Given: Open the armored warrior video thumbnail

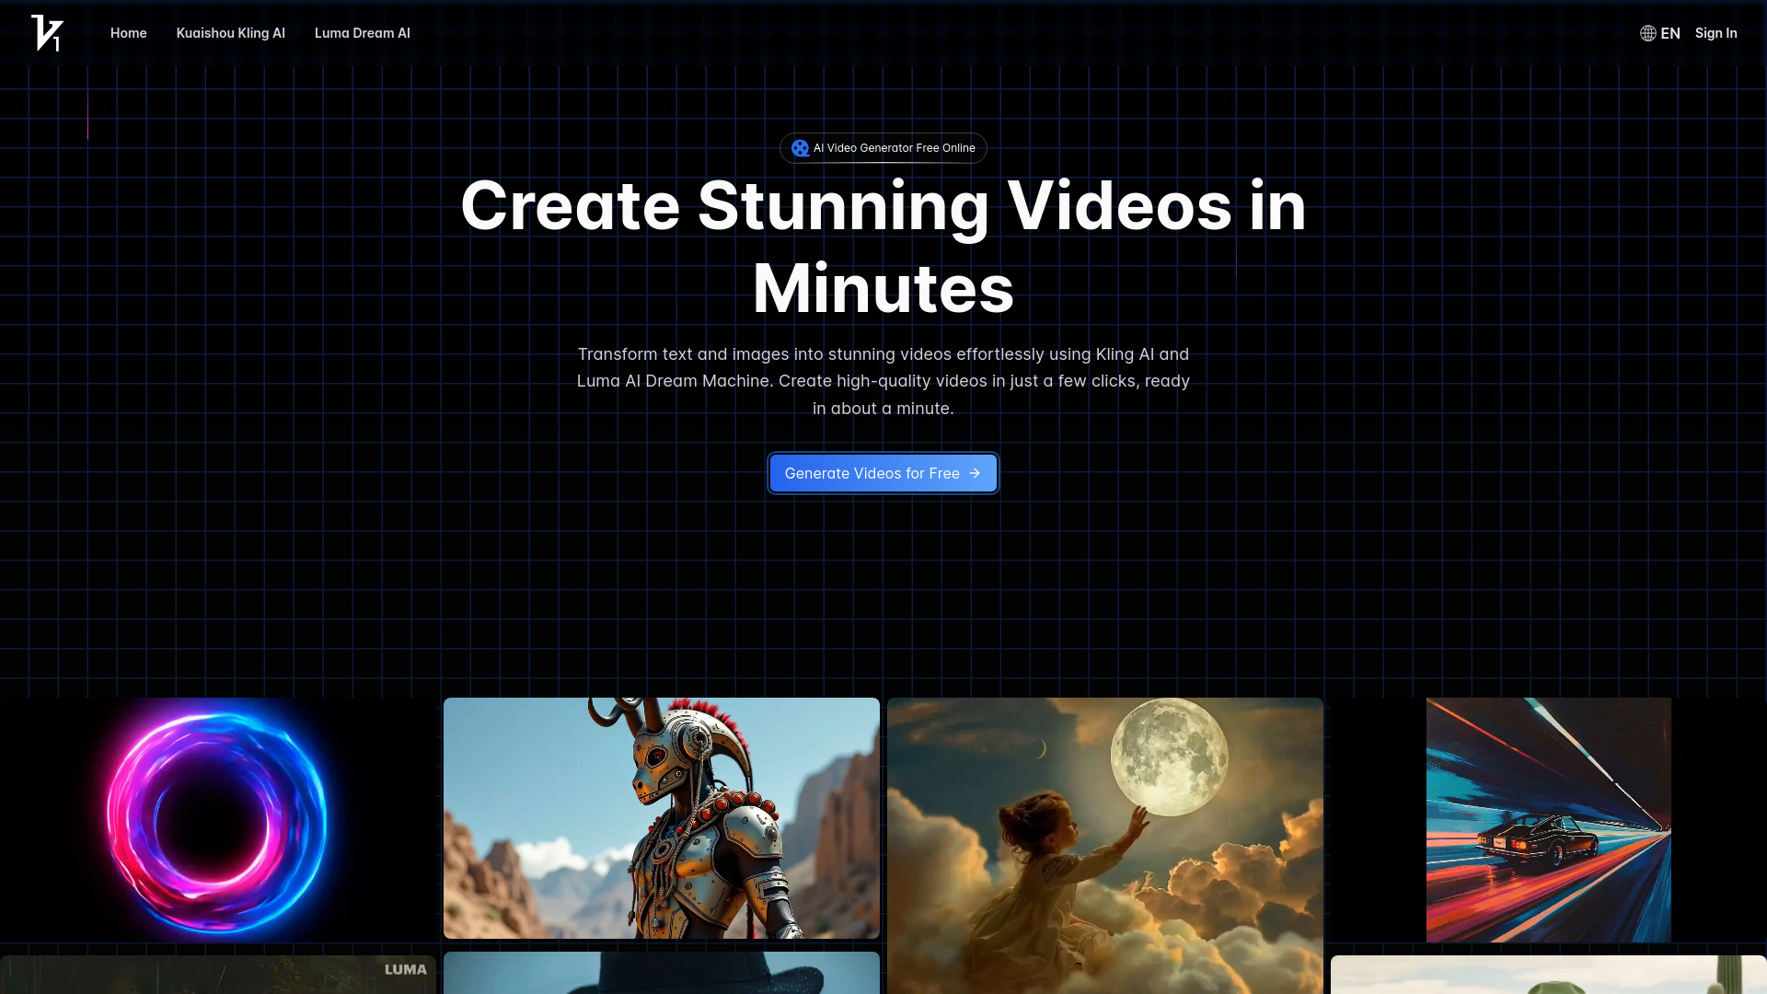Looking at the screenshot, I should click(661, 819).
